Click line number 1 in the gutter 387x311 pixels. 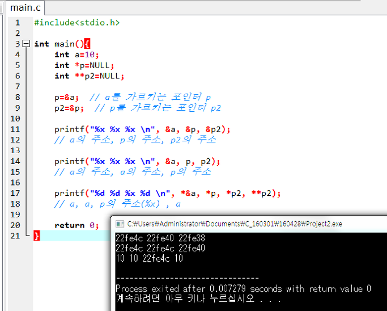(18, 23)
